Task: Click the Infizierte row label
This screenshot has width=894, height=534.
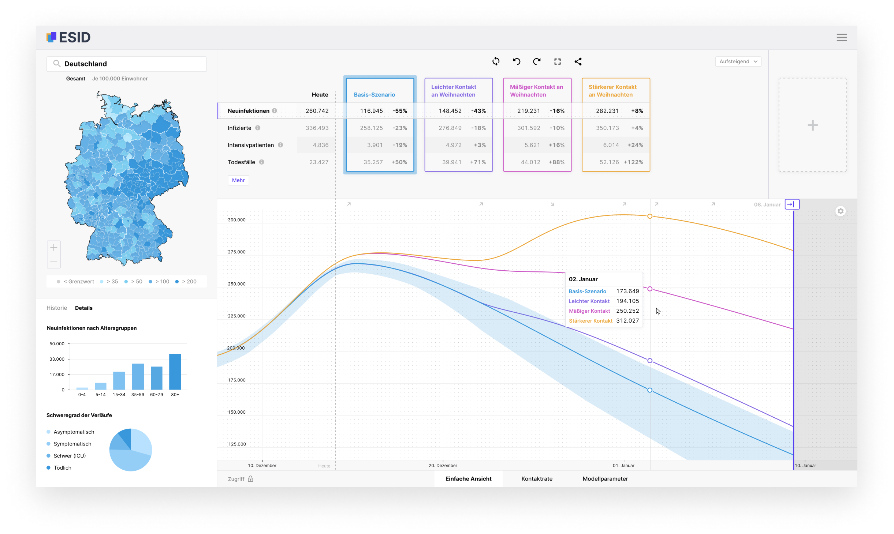Action: 239,128
